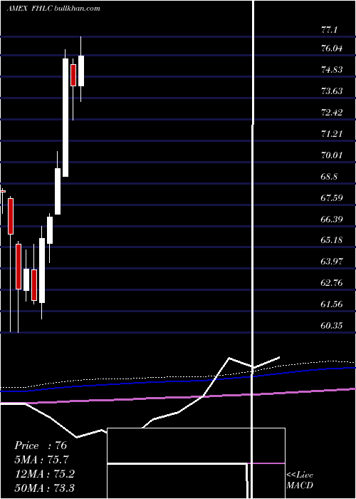Click the 71.21 price axis label

[332, 134]
